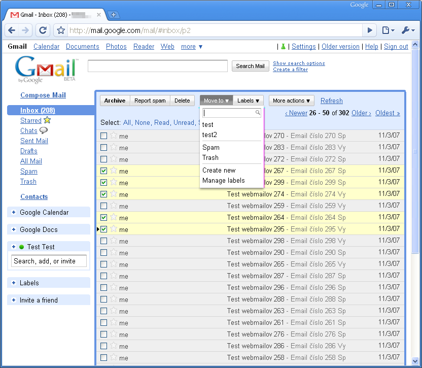Click the browser back arrow button
422x368 pixels.
[12, 30]
